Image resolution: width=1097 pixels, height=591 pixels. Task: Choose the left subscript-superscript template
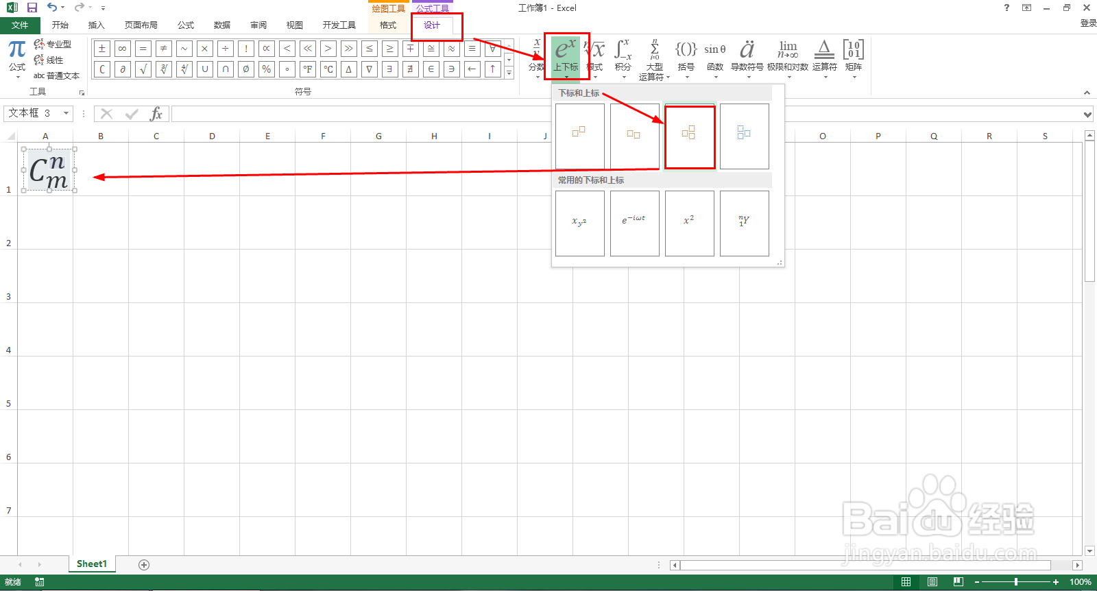745,136
